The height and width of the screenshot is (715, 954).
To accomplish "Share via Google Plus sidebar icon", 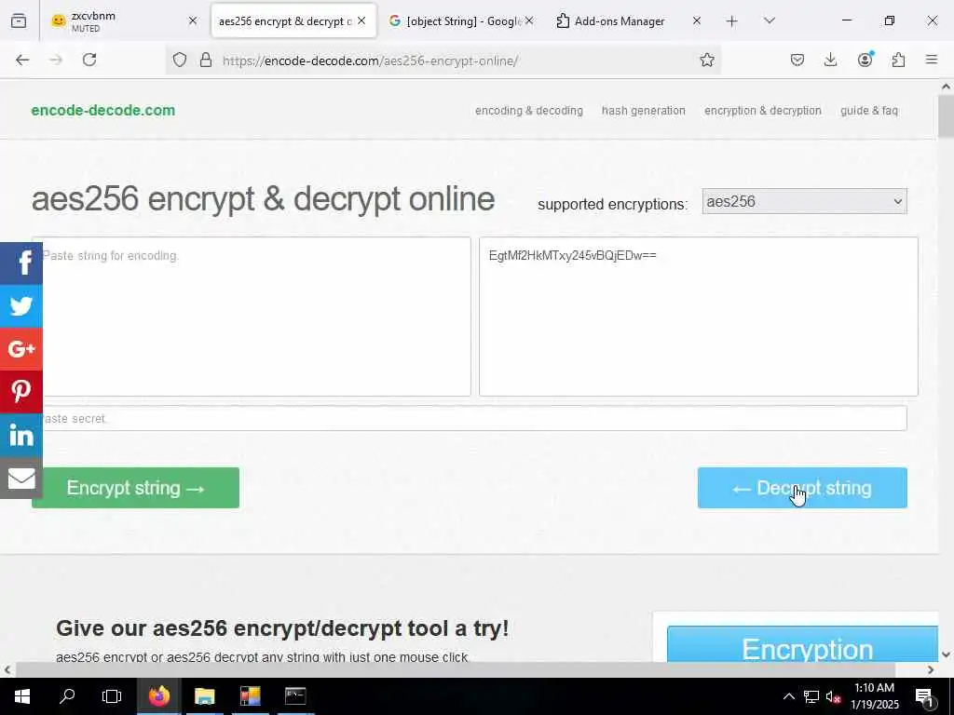I will pyautogui.click(x=21, y=349).
